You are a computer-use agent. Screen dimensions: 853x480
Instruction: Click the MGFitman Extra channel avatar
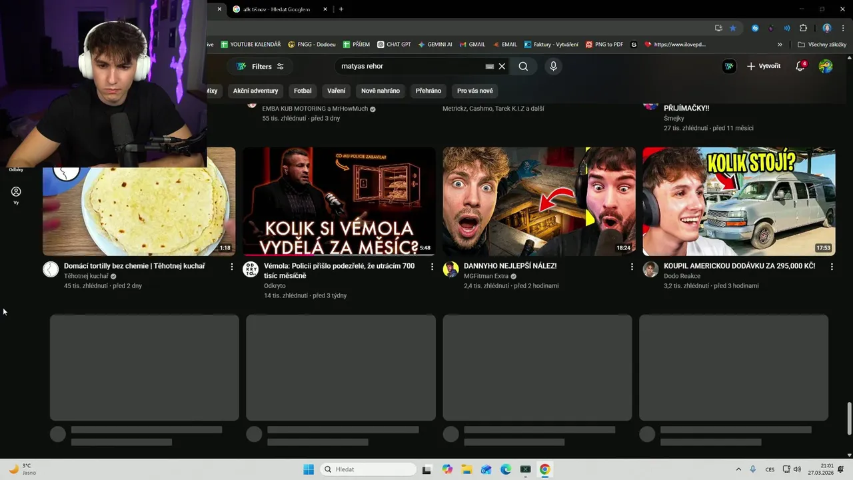pos(450,269)
